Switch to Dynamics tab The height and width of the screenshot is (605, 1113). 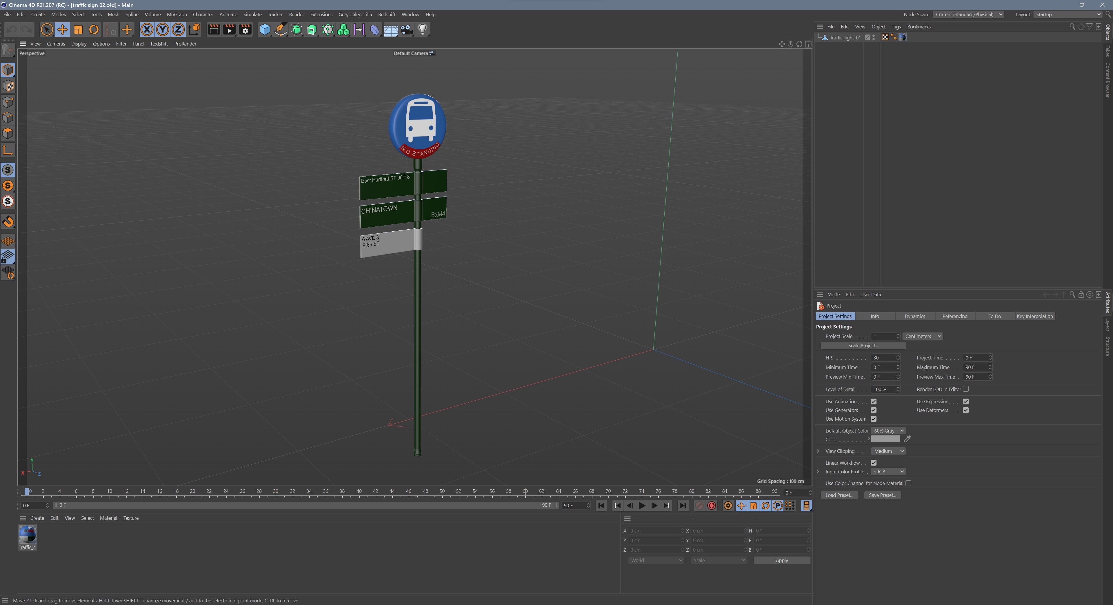915,316
